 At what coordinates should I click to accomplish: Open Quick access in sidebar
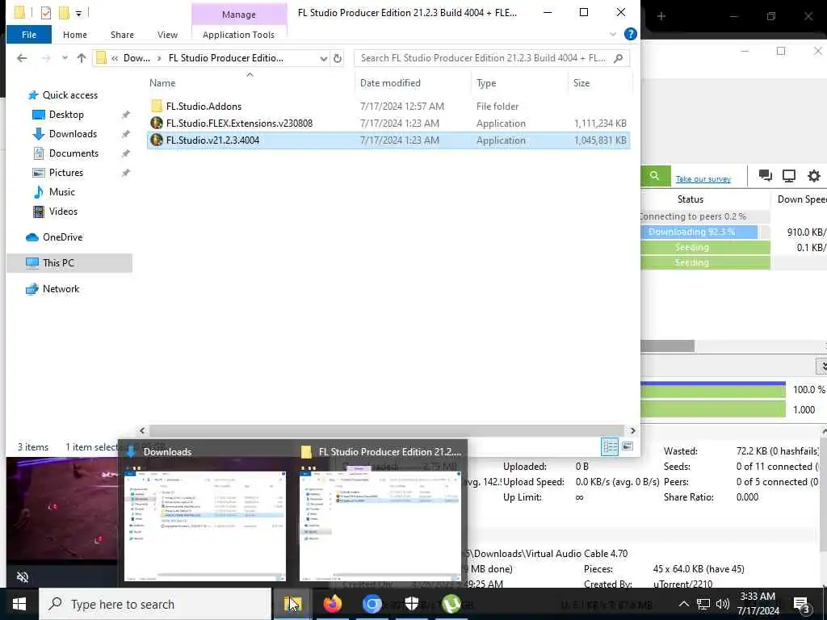point(69,95)
